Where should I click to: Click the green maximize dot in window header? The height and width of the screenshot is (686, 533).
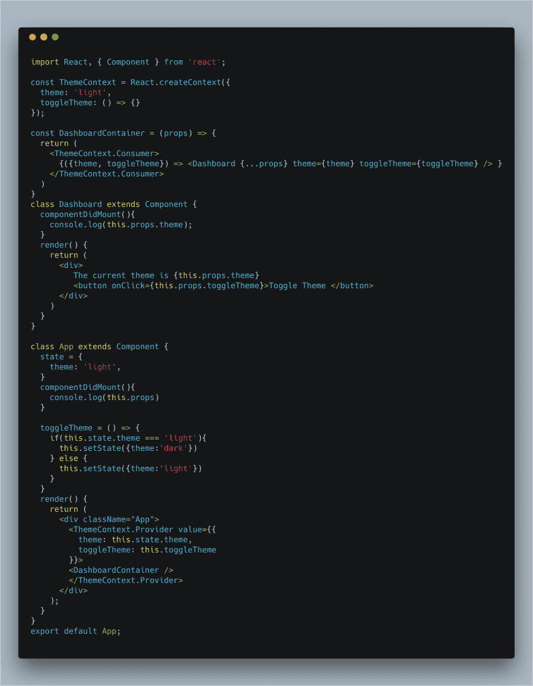(x=55, y=38)
